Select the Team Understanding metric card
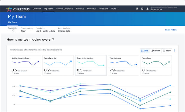The height and width of the screenshot is (112, 185). (x=91, y=65)
